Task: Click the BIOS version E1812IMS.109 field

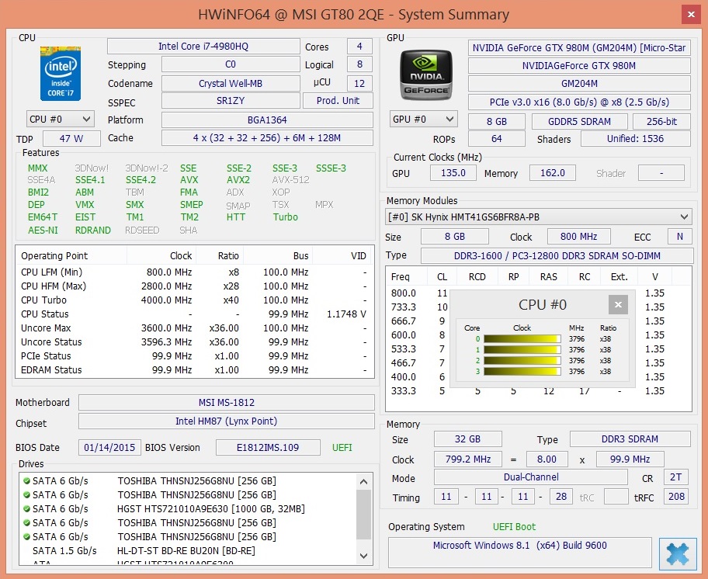Action: (268, 448)
